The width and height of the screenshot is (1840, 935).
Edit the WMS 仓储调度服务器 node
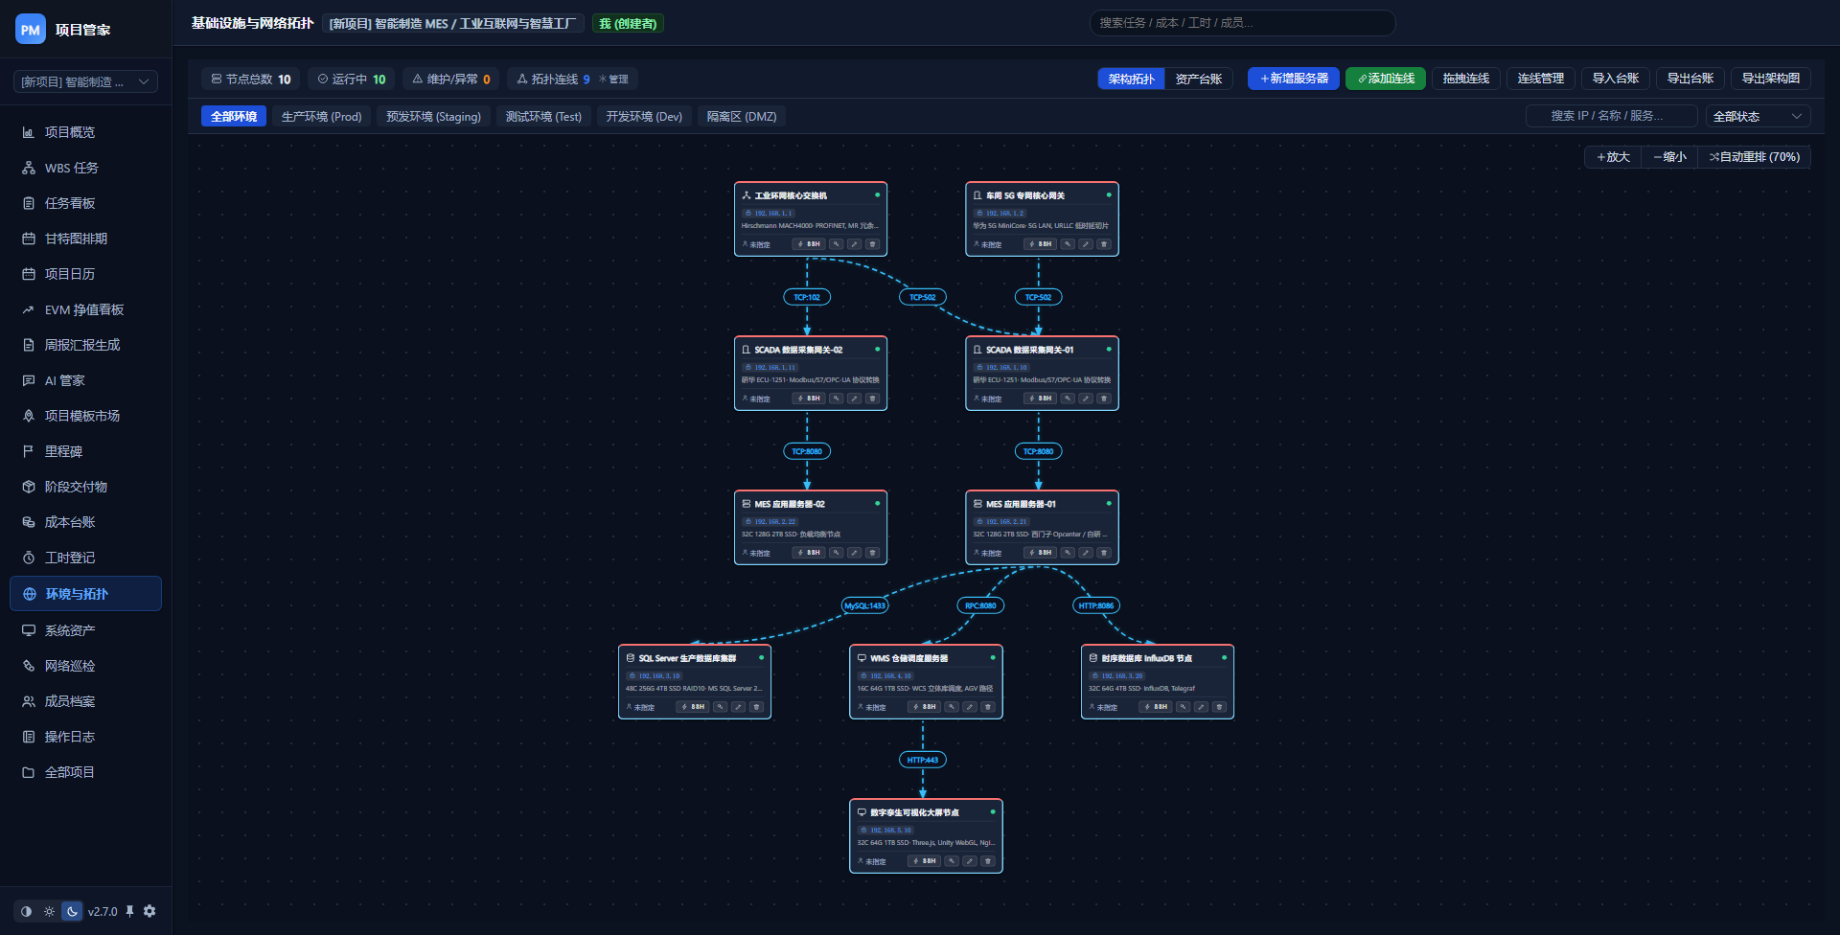tap(970, 707)
